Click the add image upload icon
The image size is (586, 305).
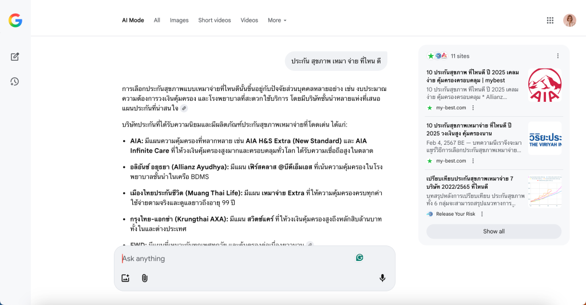(x=125, y=278)
